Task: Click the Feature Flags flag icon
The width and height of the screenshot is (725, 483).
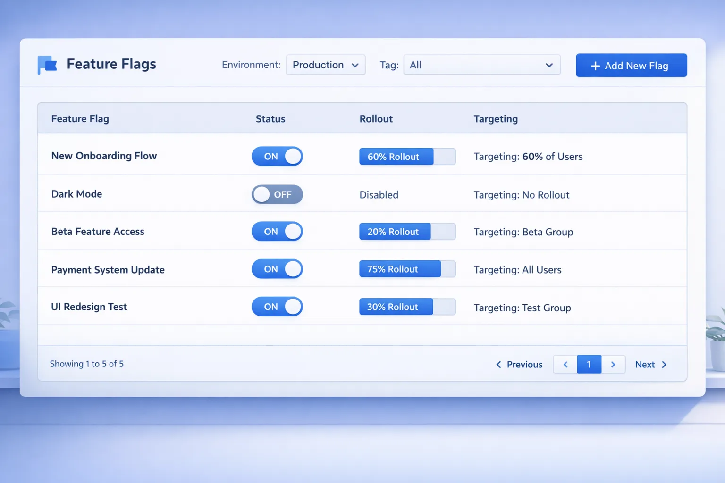Action: pos(47,65)
